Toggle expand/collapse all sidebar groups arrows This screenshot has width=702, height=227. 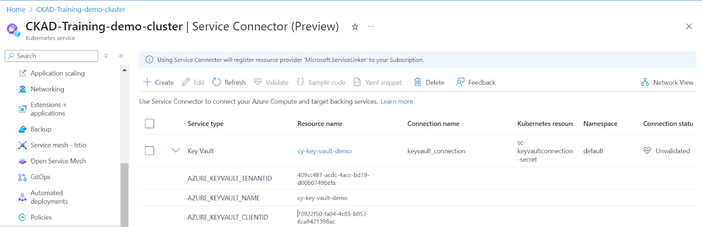106,56
